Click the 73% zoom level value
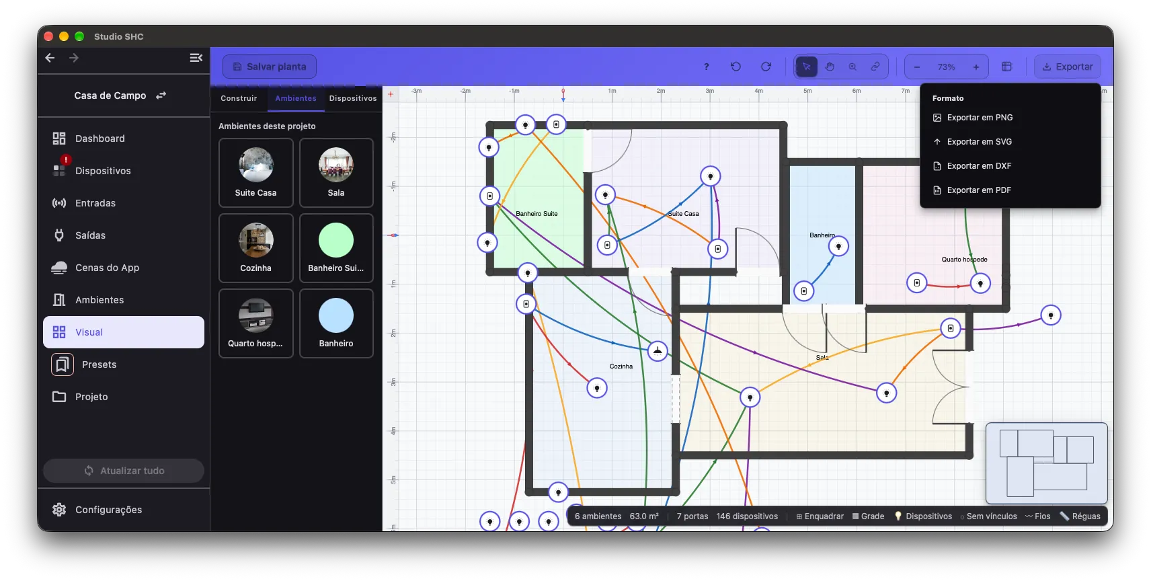The height and width of the screenshot is (581, 1151). 947,67
